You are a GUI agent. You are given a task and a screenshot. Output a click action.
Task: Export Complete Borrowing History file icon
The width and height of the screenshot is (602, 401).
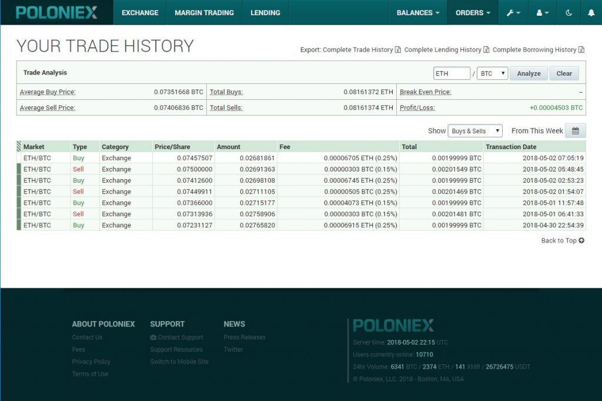581,49
